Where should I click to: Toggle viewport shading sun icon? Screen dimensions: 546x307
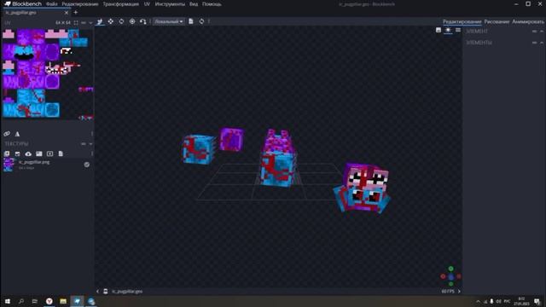coord(448,31)
